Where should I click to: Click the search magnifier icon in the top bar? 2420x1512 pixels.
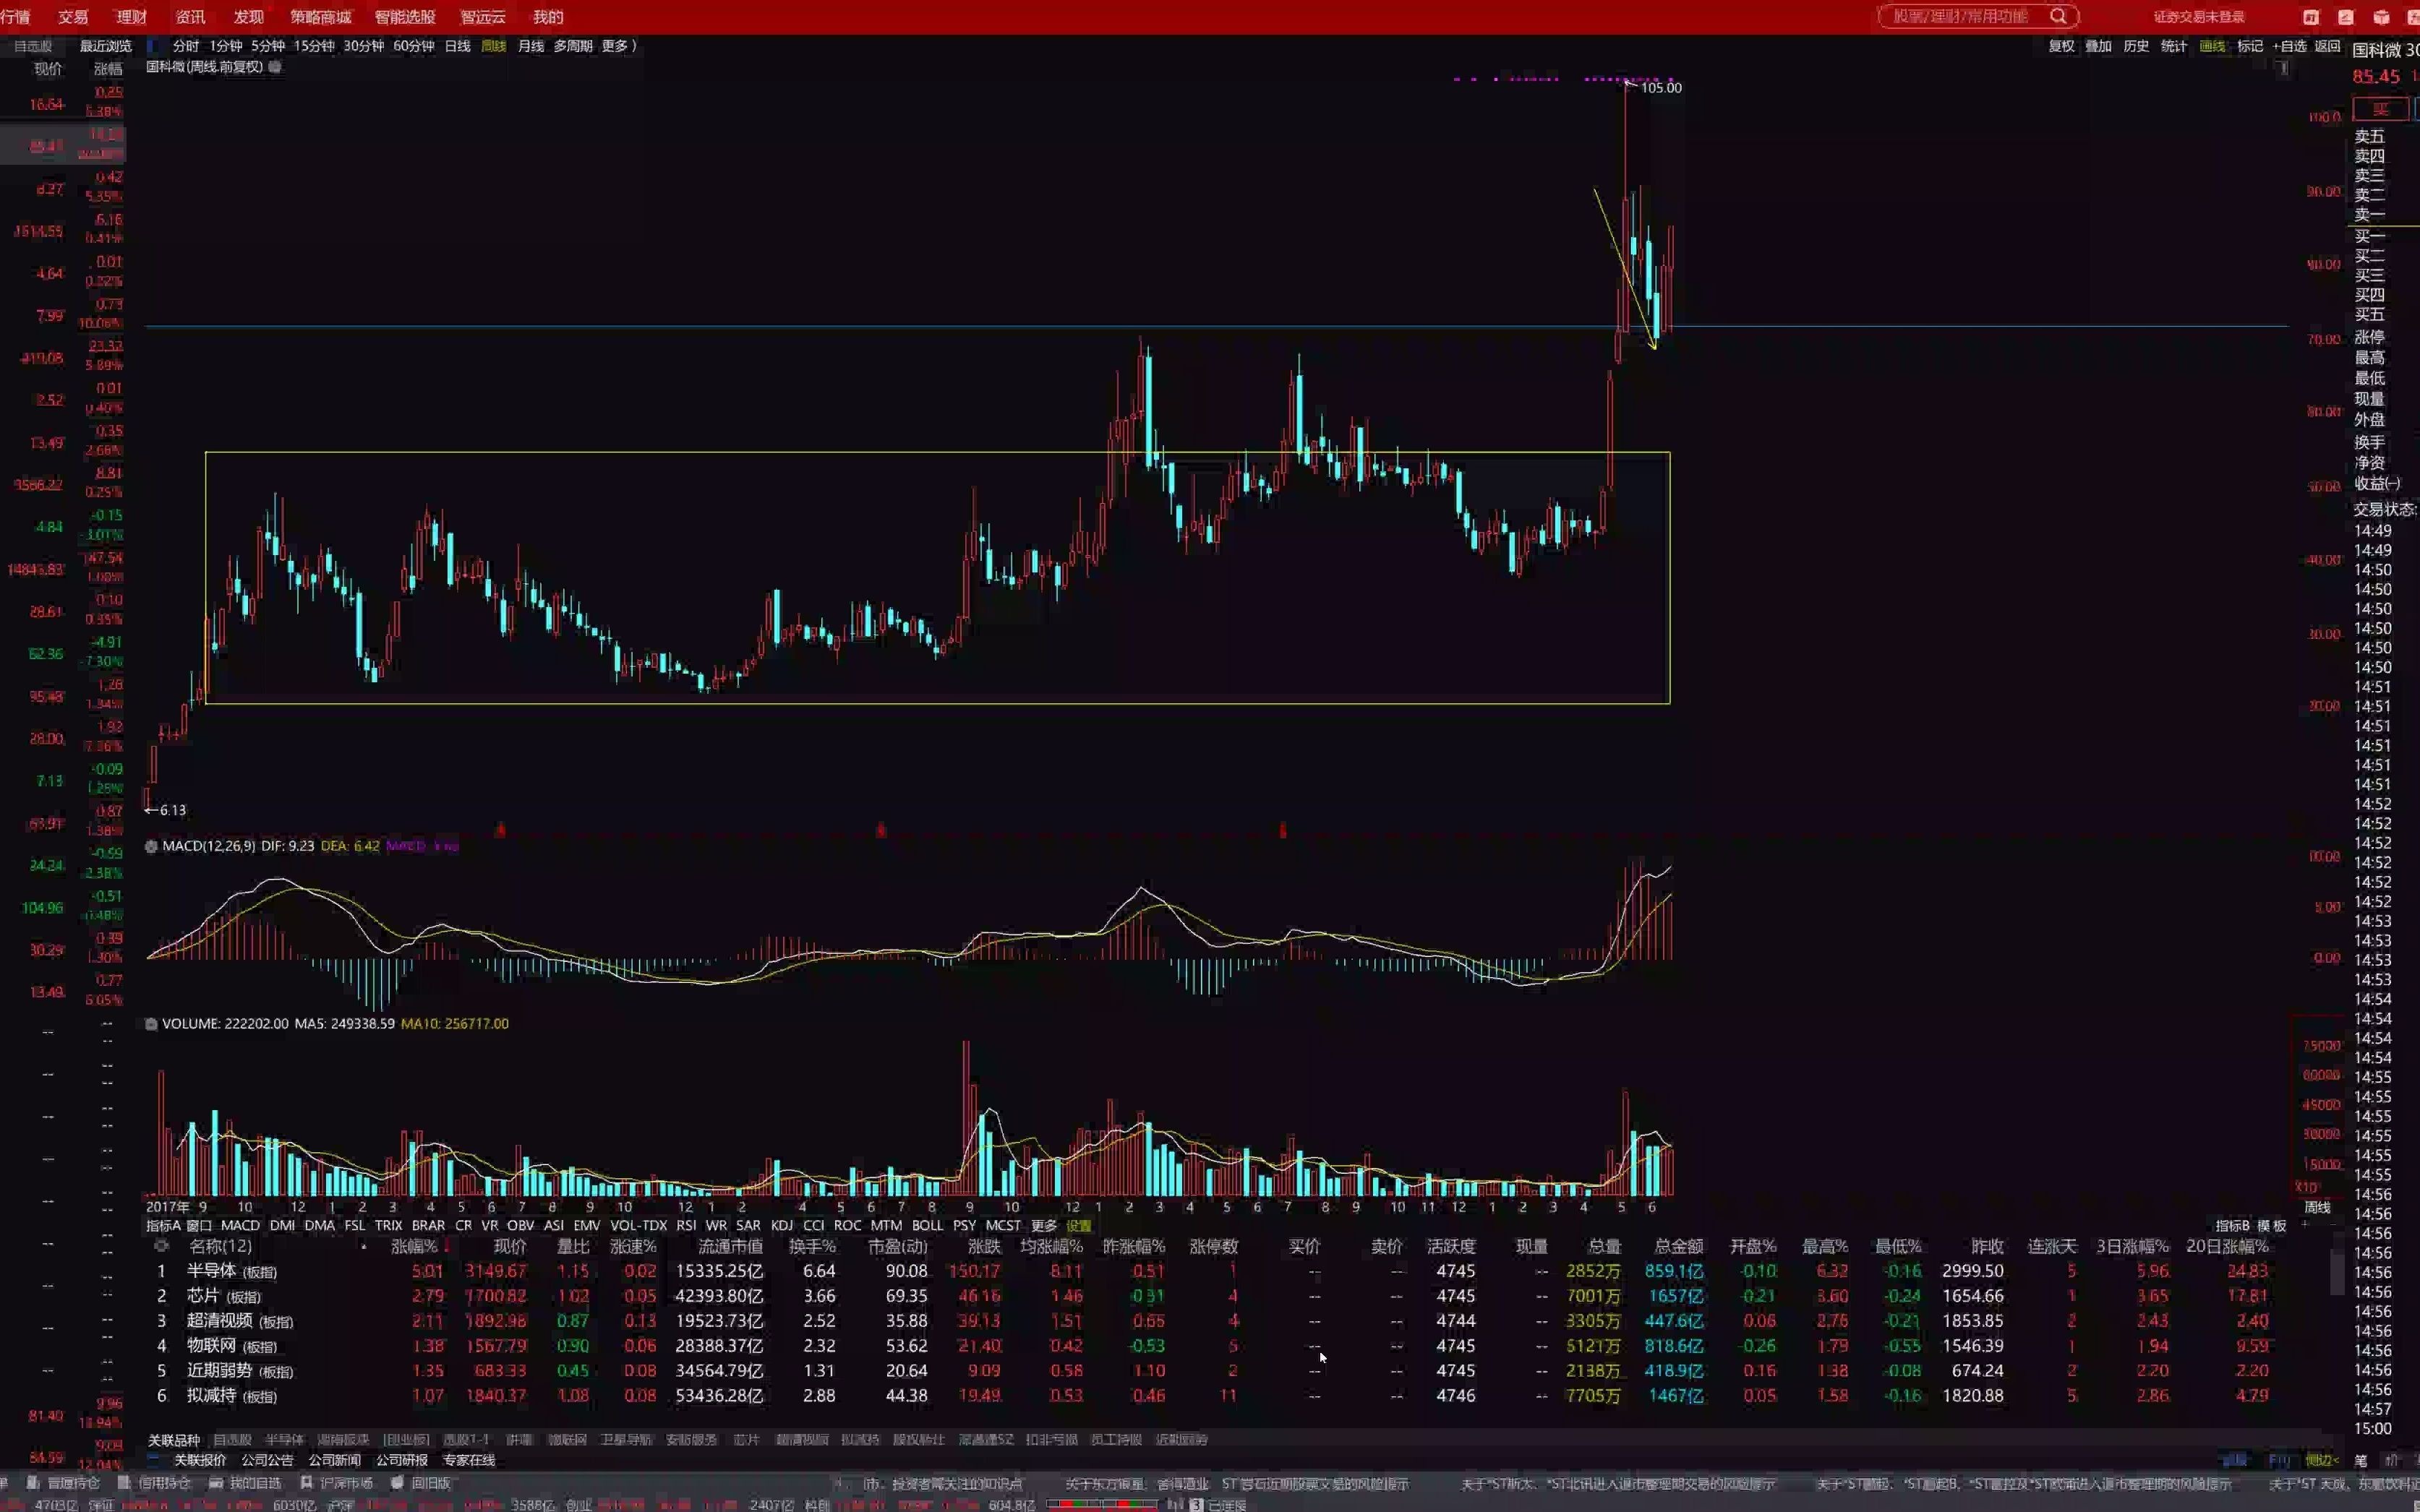click(x=2058, y=16)
